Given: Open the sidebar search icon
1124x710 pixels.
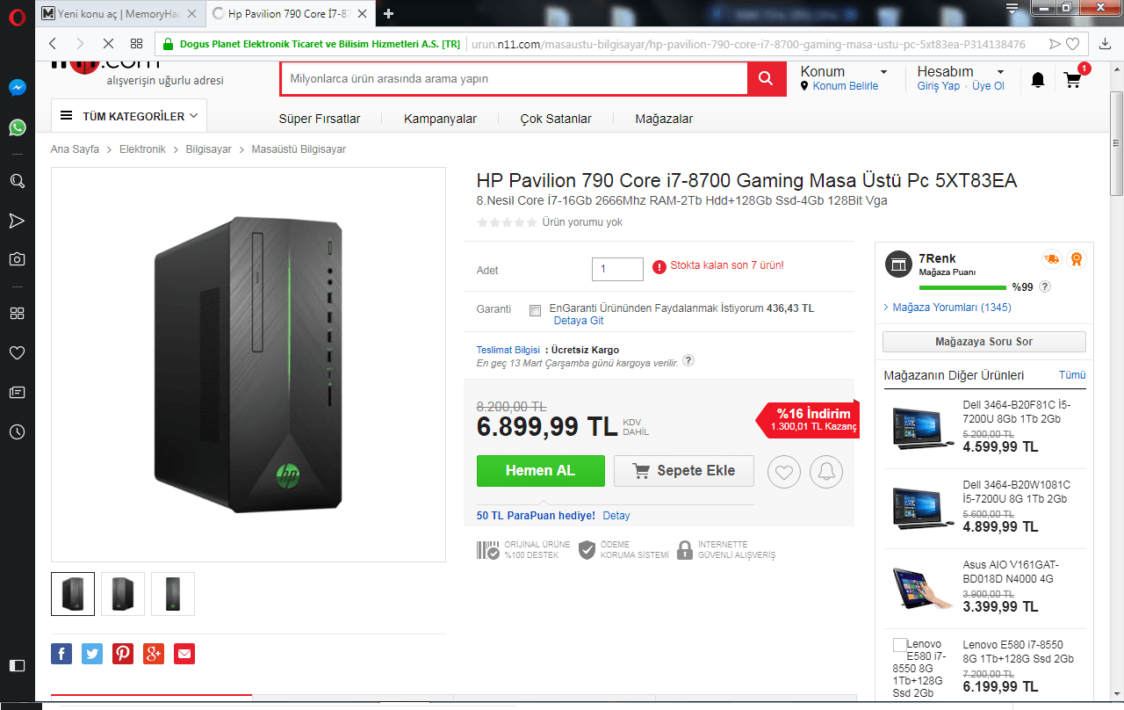Looking at the screenshot, I should [x=18, y=181].
